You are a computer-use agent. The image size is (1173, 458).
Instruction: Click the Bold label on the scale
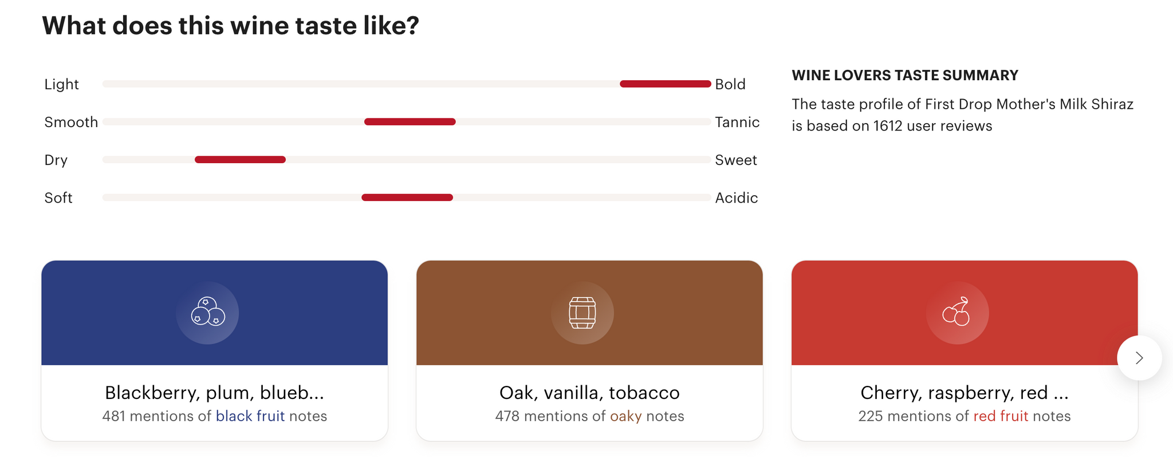(x=730, y=84)
